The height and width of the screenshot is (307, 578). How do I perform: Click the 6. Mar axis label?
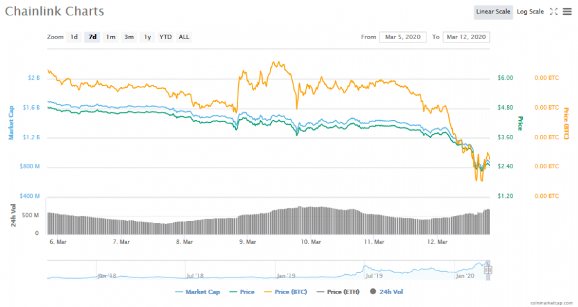tap(58, 242)
